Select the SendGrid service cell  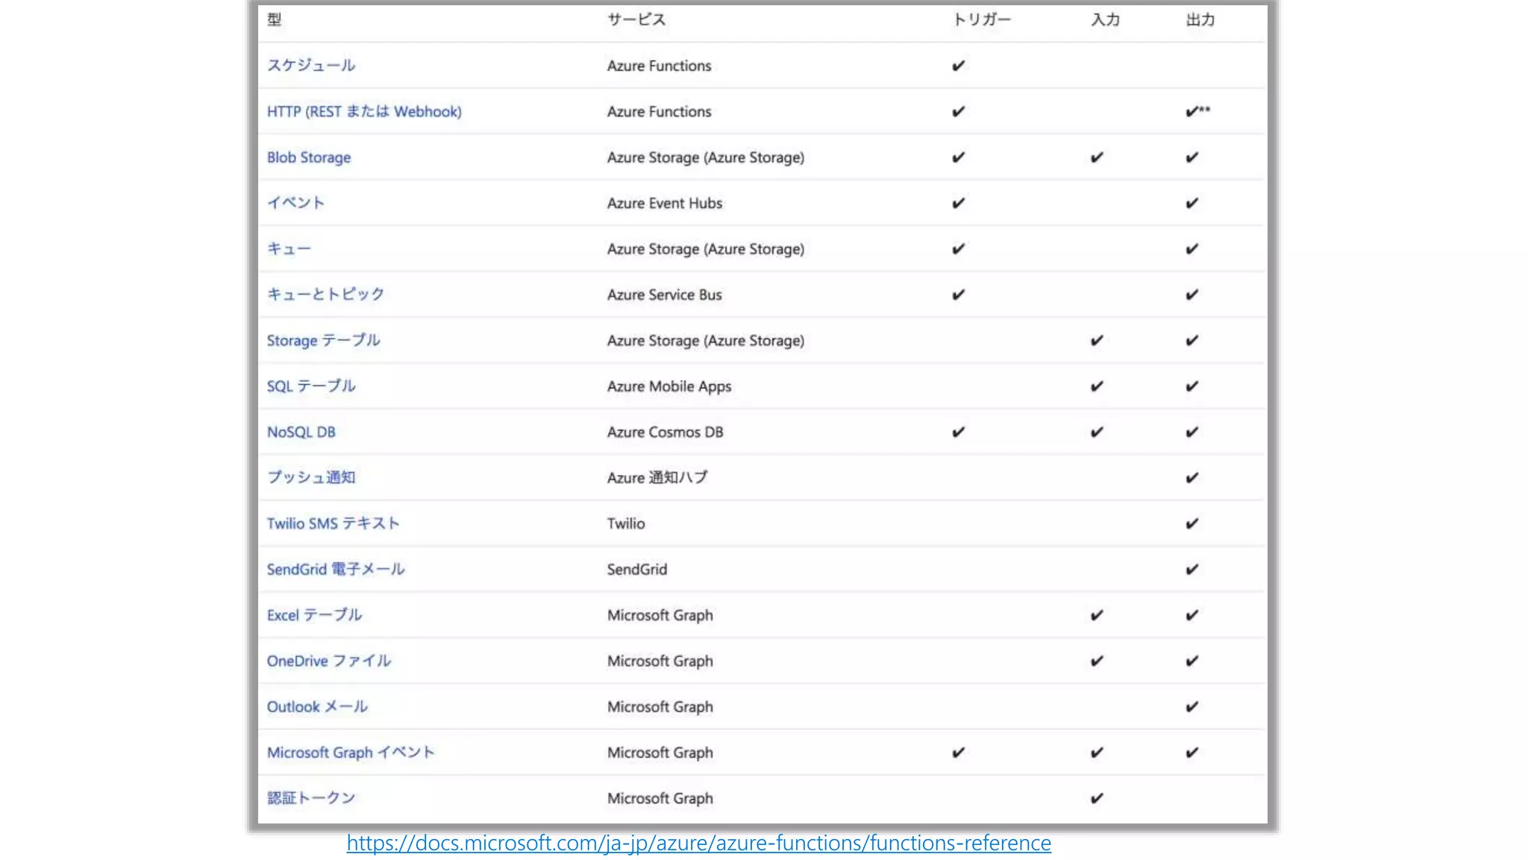pos(637,570)
